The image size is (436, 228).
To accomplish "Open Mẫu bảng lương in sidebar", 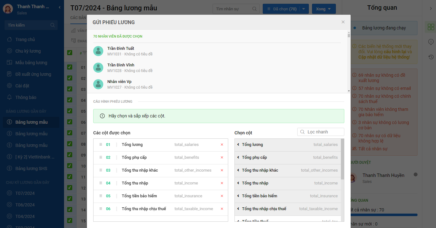I will click(31, 63).
